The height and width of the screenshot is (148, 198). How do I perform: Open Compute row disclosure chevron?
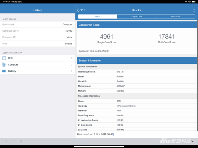72,65
